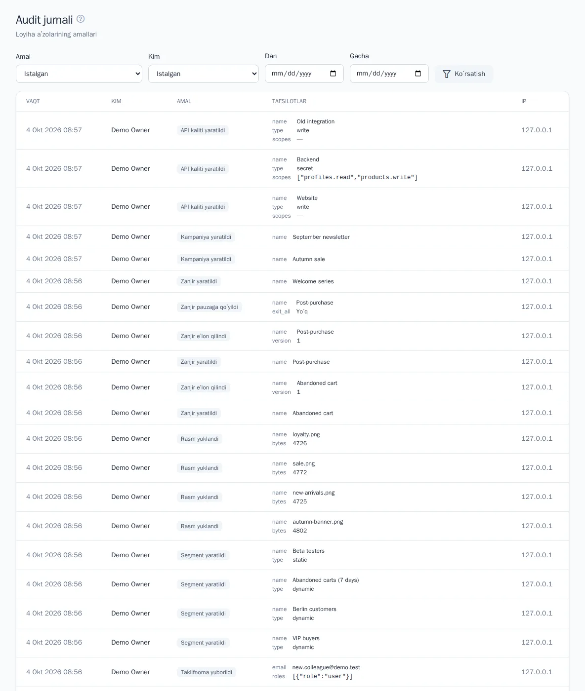Click the Backend name value
Viewport: 585px width, 691px height.
pyautogui.click(x=308, y=159)
